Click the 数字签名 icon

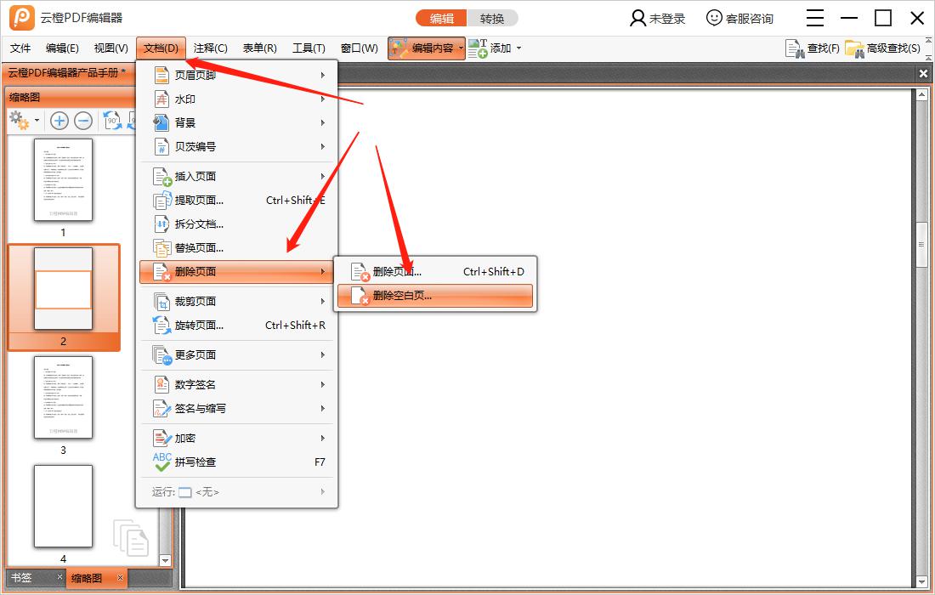[x=161, y=383]
